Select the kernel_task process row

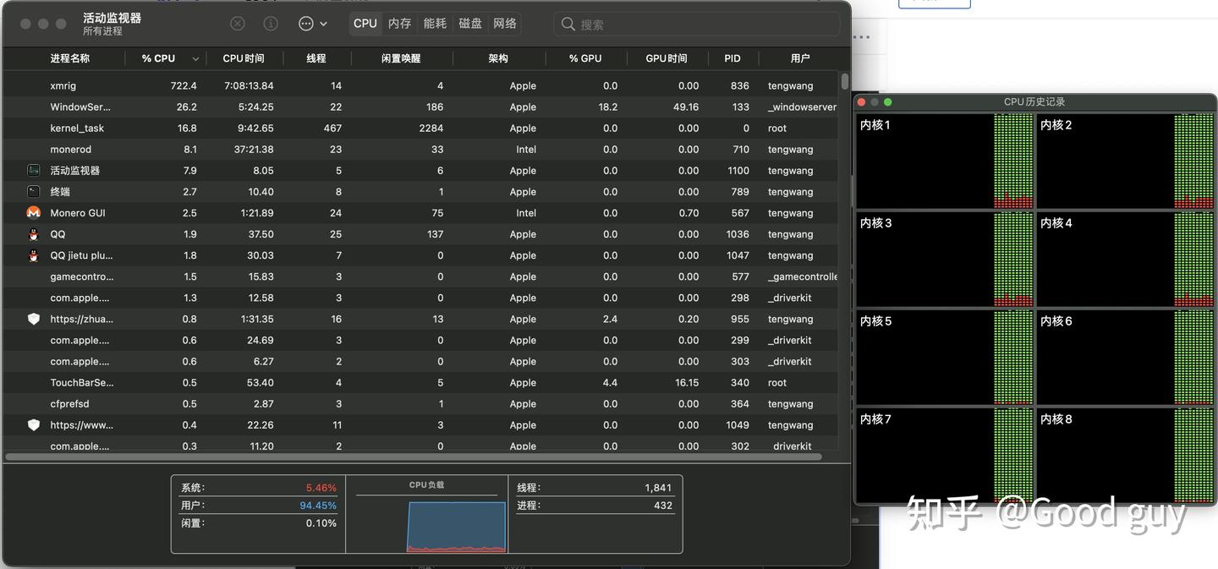pyautogui.click(x=421, y=128)
